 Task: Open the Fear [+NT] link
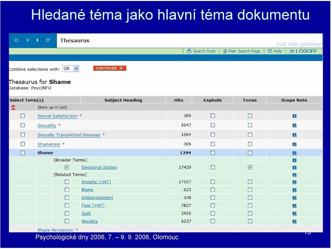tap(93, 205)
